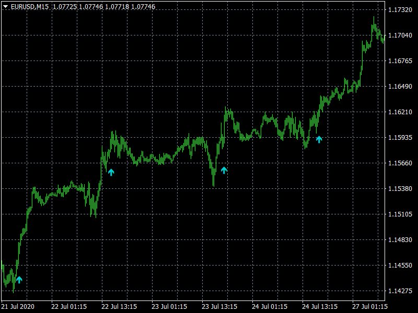Select the cyan up arrow above 22 Jul 13:15

click(x=111, y=172)
